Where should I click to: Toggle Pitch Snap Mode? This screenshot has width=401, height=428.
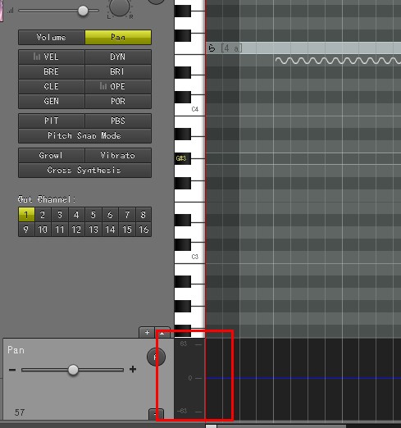[x=84, y=135]
